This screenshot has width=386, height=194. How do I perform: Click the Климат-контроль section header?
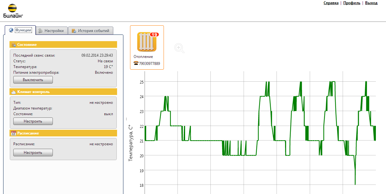pyautogui.click(x=63, y=92)
